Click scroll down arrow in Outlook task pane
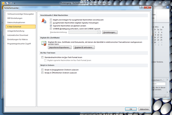The width and height of the screenshot is (172, 115). 167,92
